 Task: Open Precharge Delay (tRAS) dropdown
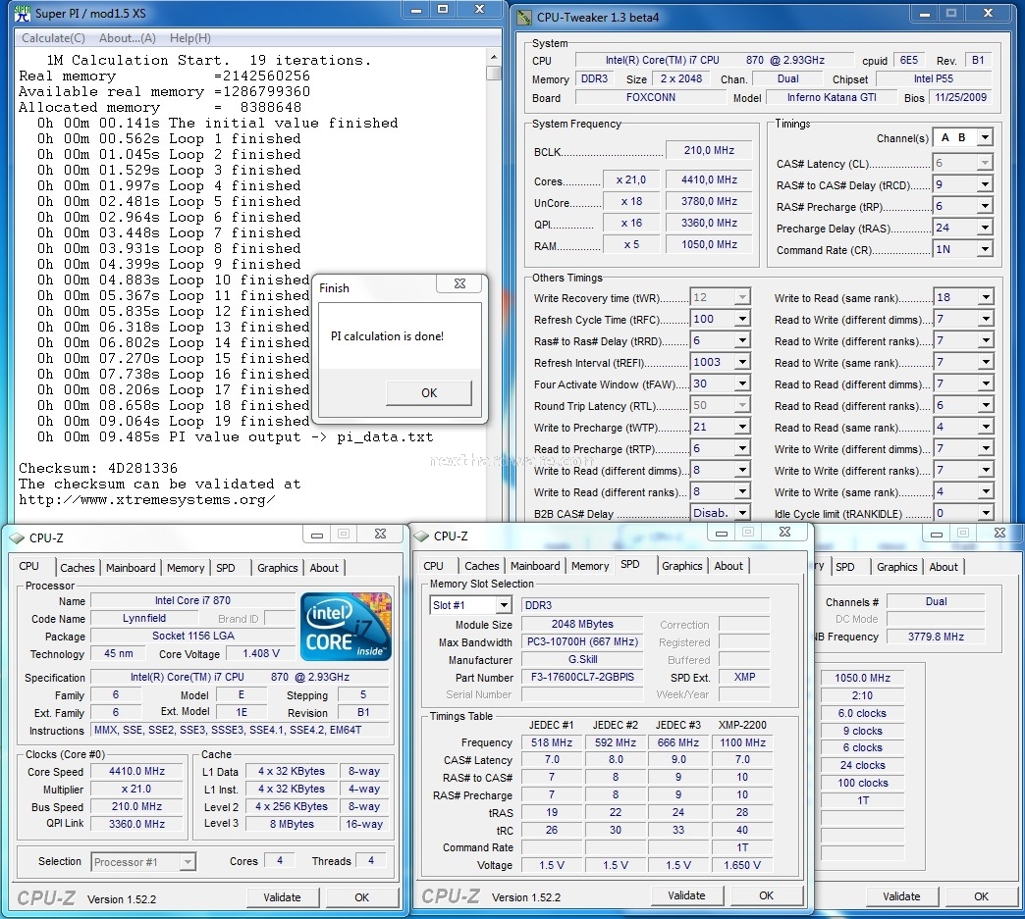[x=985, y=228]
